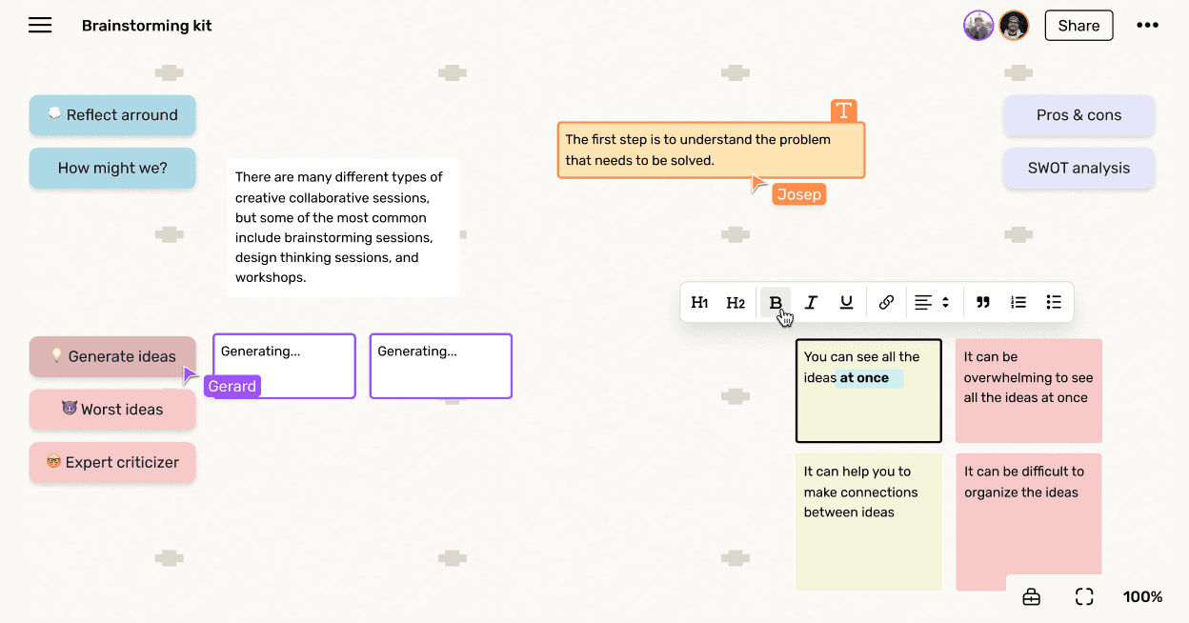
Task: Open the hamburger menu
Action: pyautogui.click(x=40, y=26)
